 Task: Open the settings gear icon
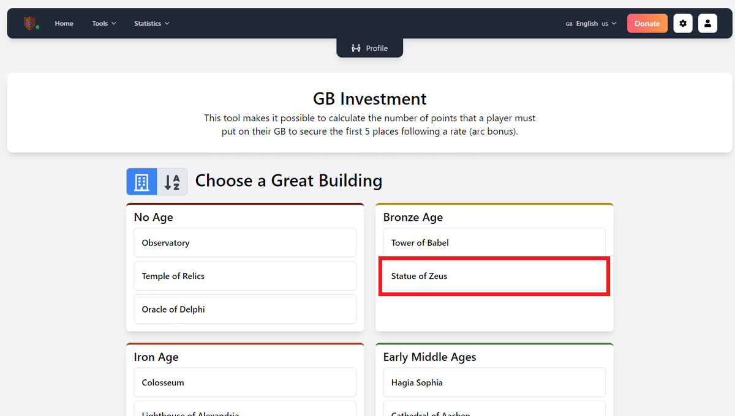[683, 23]
